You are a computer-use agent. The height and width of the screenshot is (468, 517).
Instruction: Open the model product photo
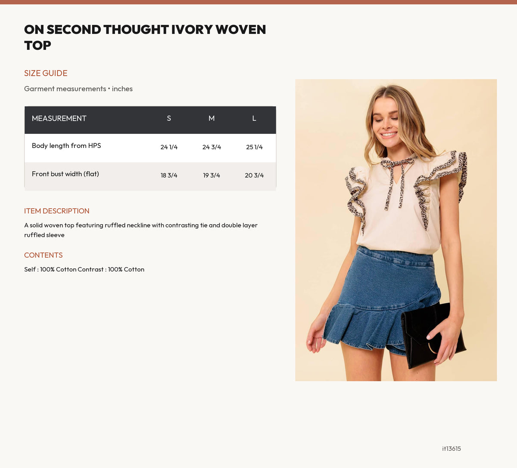point(396,230)
